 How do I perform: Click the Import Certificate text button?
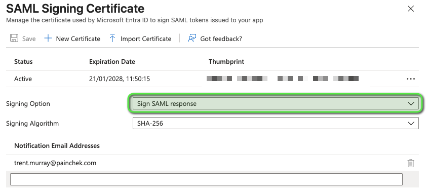point(146,39)
